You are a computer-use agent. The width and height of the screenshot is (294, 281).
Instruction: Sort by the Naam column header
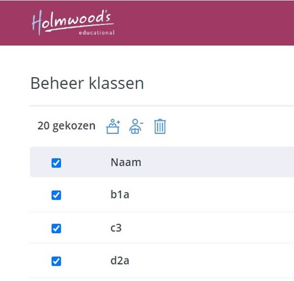click(126, 162)
